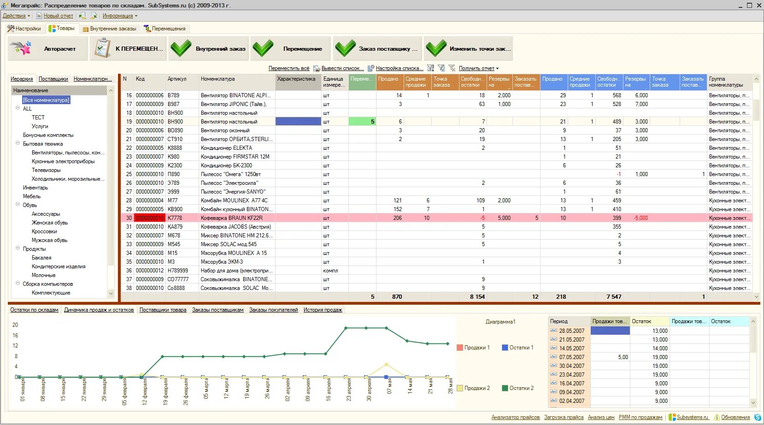Click green Переме... cell with value 5
Screen dimensions: 764x425
[362, 122]
